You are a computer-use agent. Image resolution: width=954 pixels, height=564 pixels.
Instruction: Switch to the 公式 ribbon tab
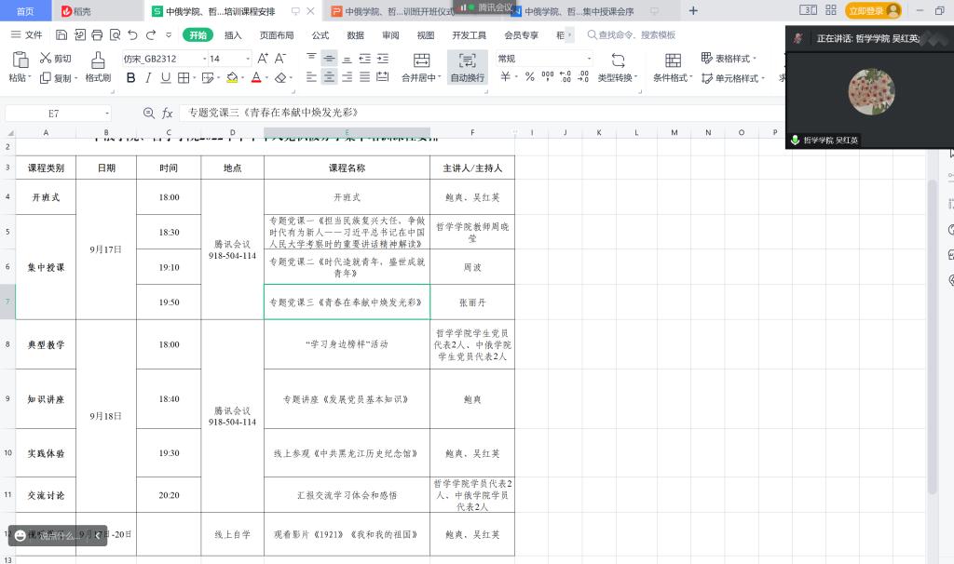coord(320,35)
